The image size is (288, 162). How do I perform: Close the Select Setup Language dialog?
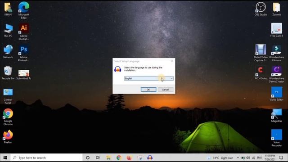(x=172, y=61)
